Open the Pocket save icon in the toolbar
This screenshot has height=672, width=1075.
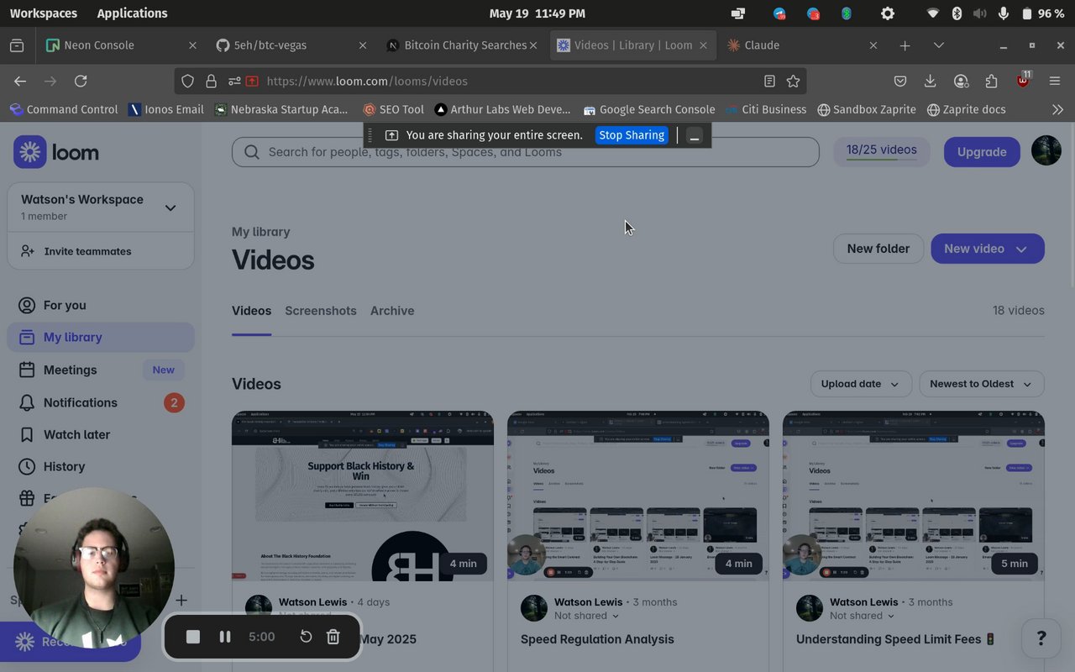(x=899, y=81)
